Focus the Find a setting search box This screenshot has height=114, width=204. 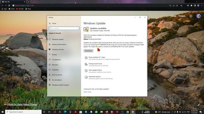tap(64, 28)
